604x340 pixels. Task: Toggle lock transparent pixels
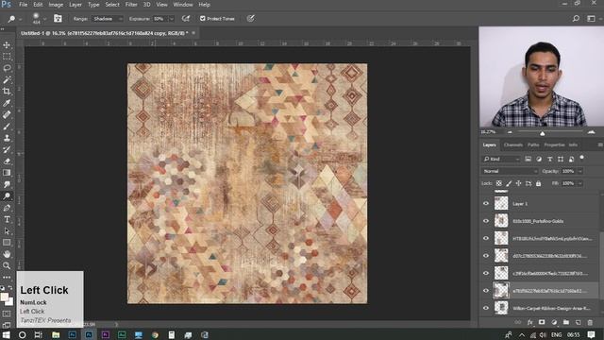[499, 183]
